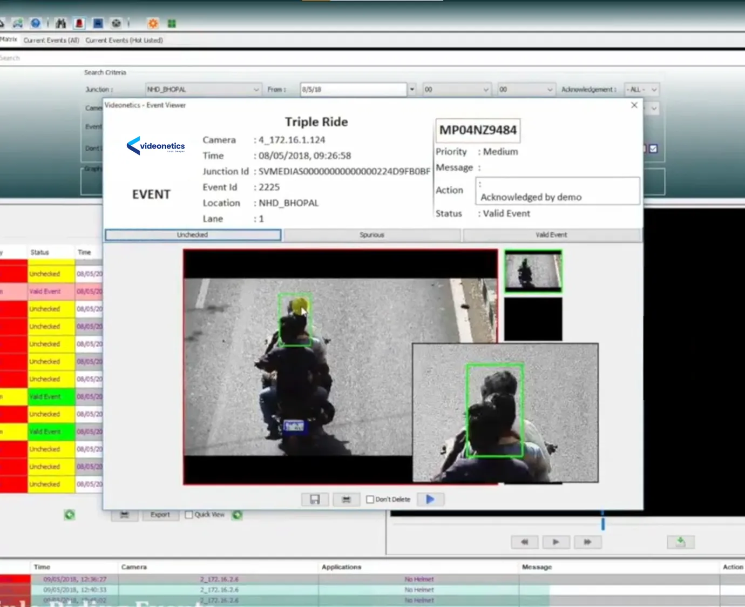Click the Export button
Screen dimensions: 745x607
160,515
